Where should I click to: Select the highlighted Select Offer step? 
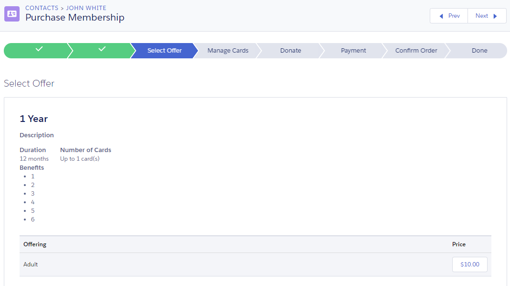[x=164, y=49]
